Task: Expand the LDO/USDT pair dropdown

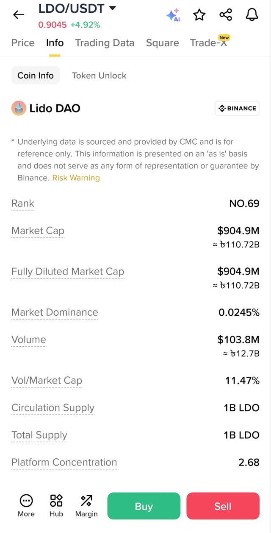Action: (x=112, y=8)
